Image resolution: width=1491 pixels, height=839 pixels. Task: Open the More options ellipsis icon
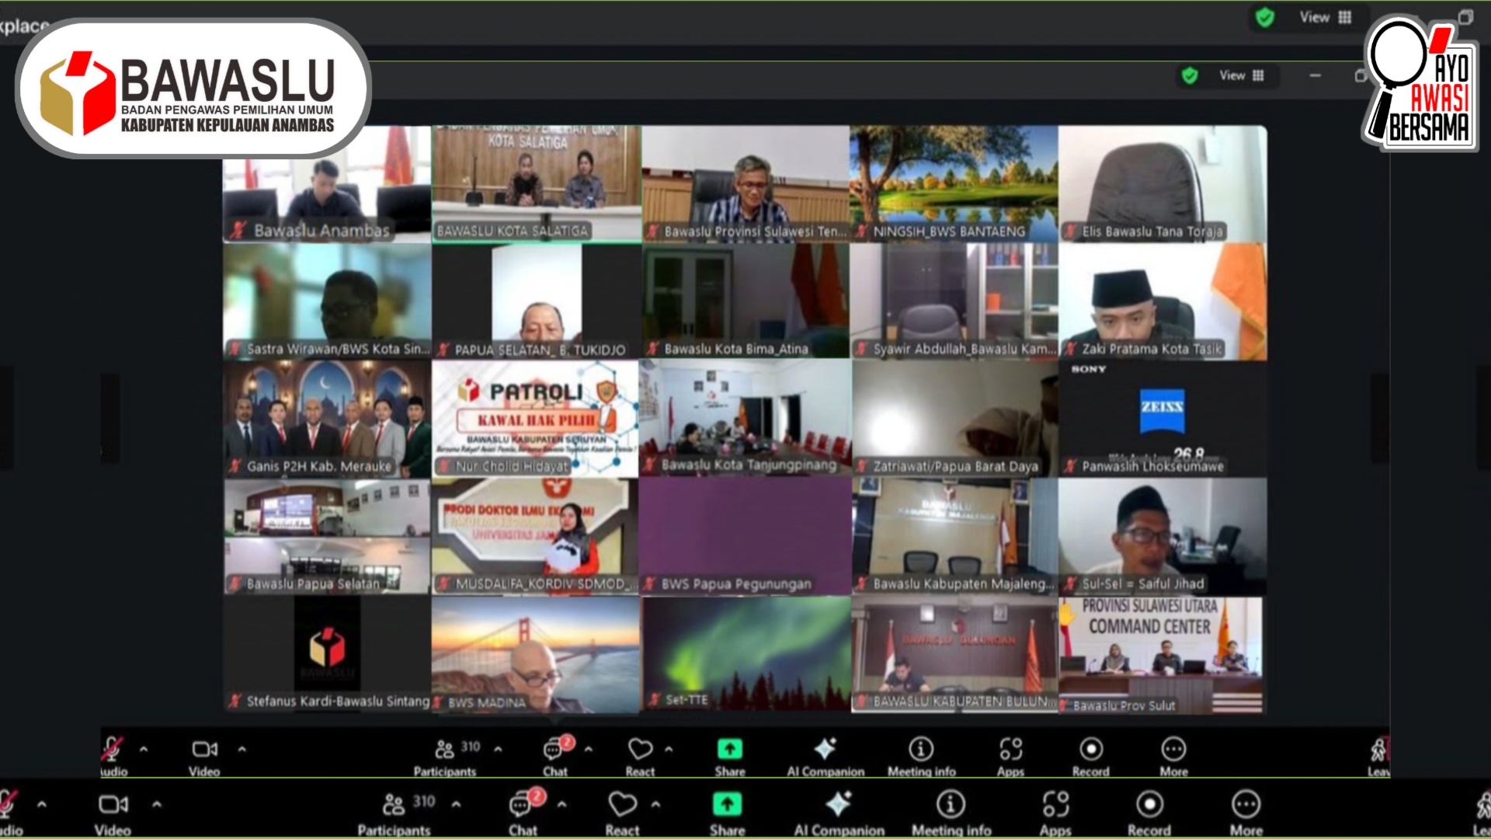(1246, 805)
